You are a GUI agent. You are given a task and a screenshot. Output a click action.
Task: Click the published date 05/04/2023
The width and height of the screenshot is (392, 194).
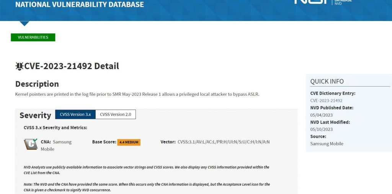pos(322,115)
